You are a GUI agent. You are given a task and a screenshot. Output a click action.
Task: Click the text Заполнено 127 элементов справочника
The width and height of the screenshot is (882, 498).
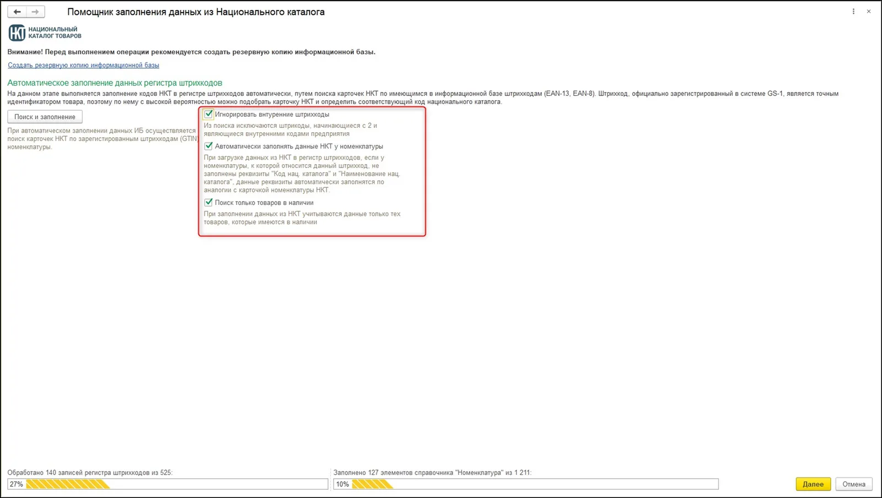coord(433,473)
